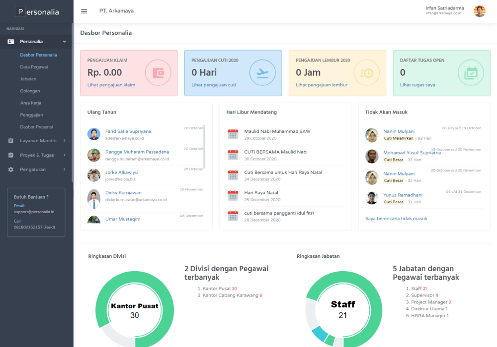Click the wallet icon in Pengajuan Klaim card
The height and width of the screenshot is (347, 497).
tap(158, 73)
